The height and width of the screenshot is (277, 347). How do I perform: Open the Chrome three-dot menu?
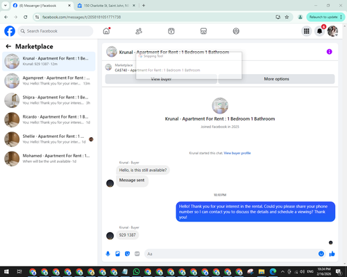pyautogui.click(x=341, y=17)
